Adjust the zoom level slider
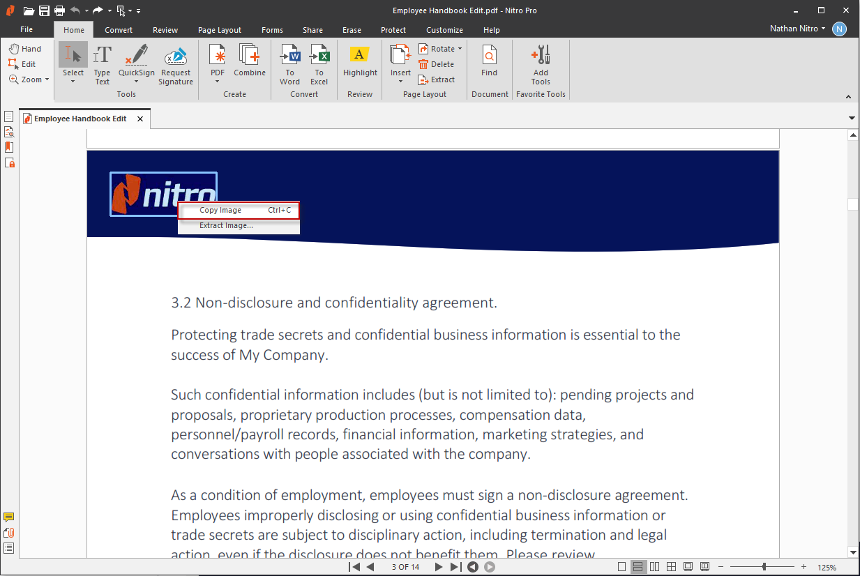This screenshot has height=576, width=860. pos(764,567)
